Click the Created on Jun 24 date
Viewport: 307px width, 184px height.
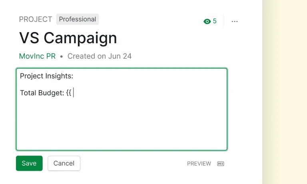pos(100,56)
